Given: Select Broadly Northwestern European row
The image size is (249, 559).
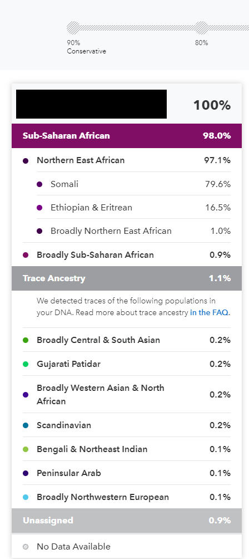Looking at the screenshot, I should [x=127, y=497].
